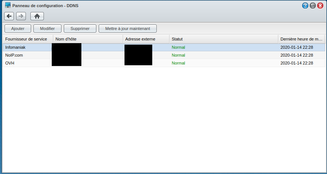Click update time in OVH row

[297, 63]
